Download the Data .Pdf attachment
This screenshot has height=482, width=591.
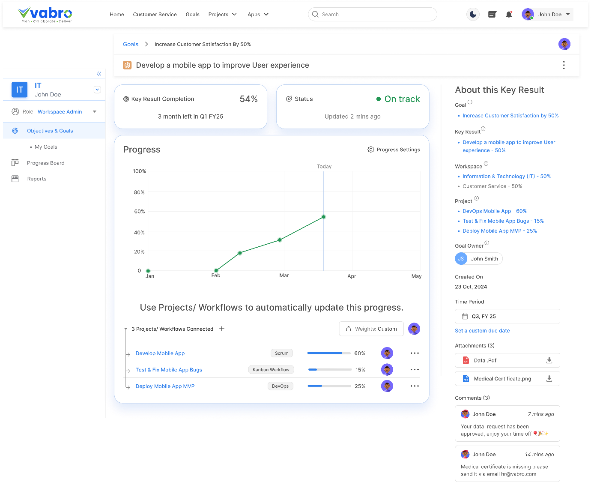(549, 360)
